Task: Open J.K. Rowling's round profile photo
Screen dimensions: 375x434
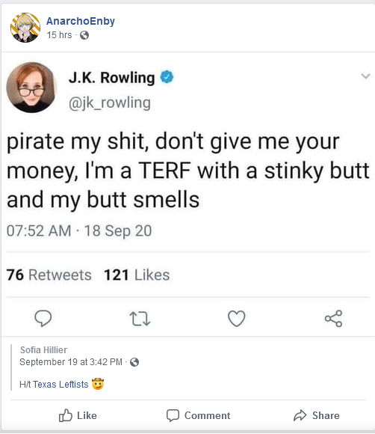Action: coord(31,88)
